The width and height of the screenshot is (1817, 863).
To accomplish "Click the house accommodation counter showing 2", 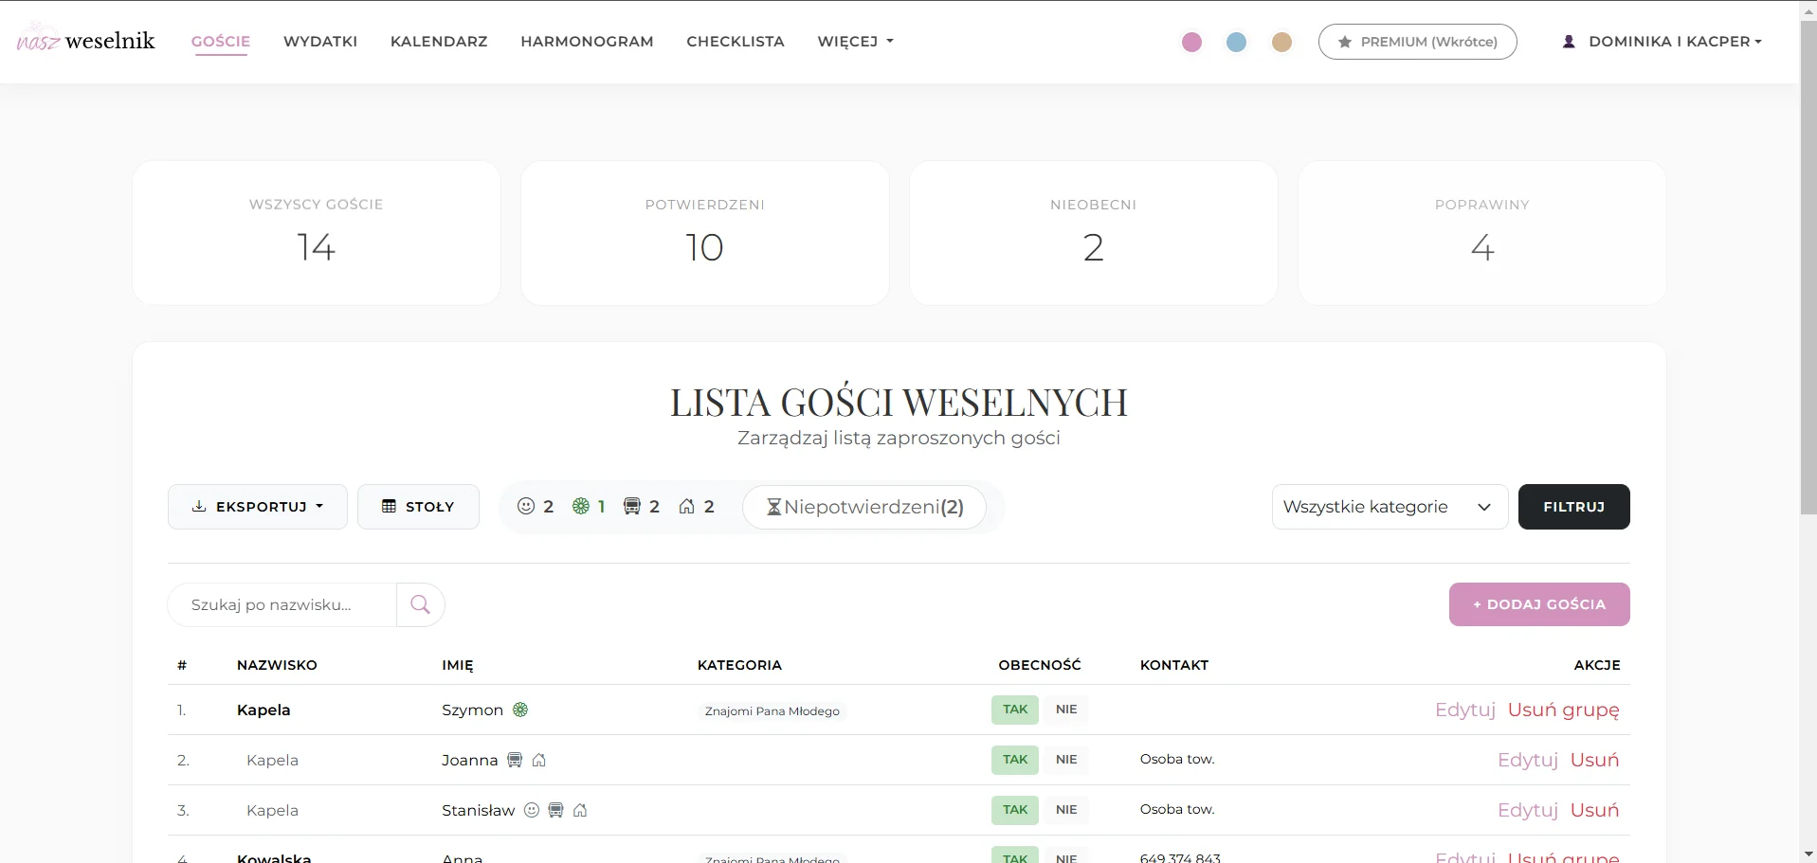I will click(x=697, y=507).
